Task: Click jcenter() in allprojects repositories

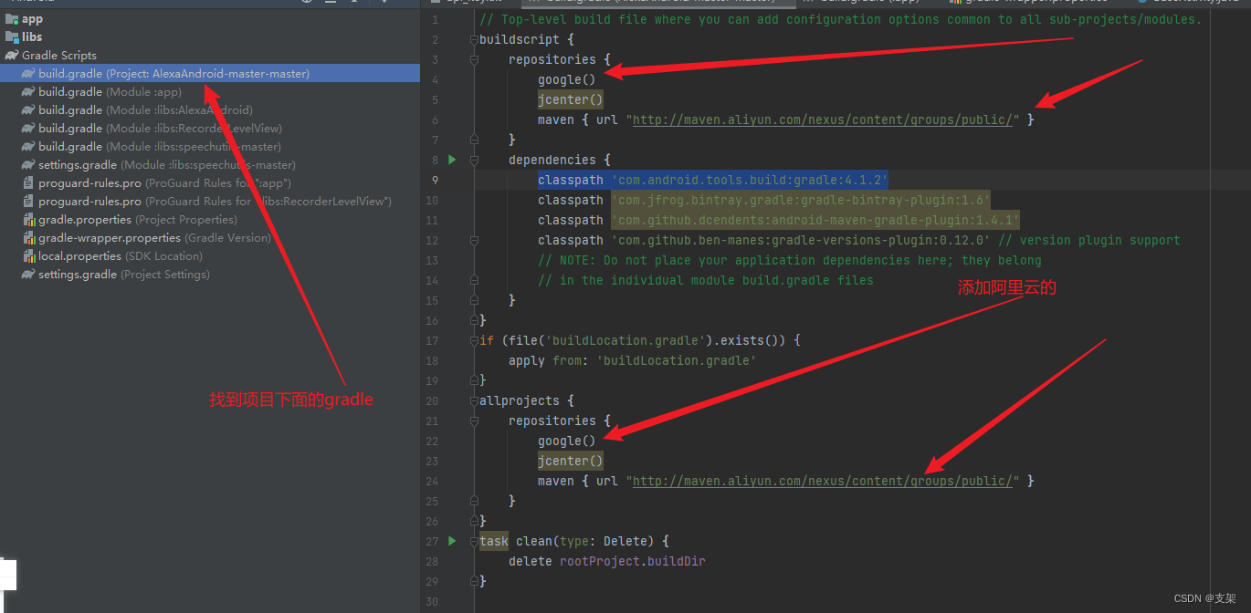Action: pos(571,461)
